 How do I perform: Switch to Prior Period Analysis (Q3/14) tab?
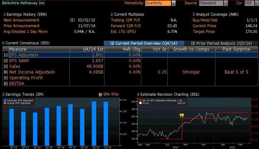coord(221,43)
